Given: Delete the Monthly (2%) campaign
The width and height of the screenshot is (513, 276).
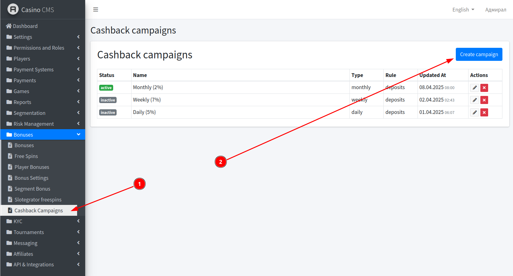Looking at the screenshot, I should [484, 88].
